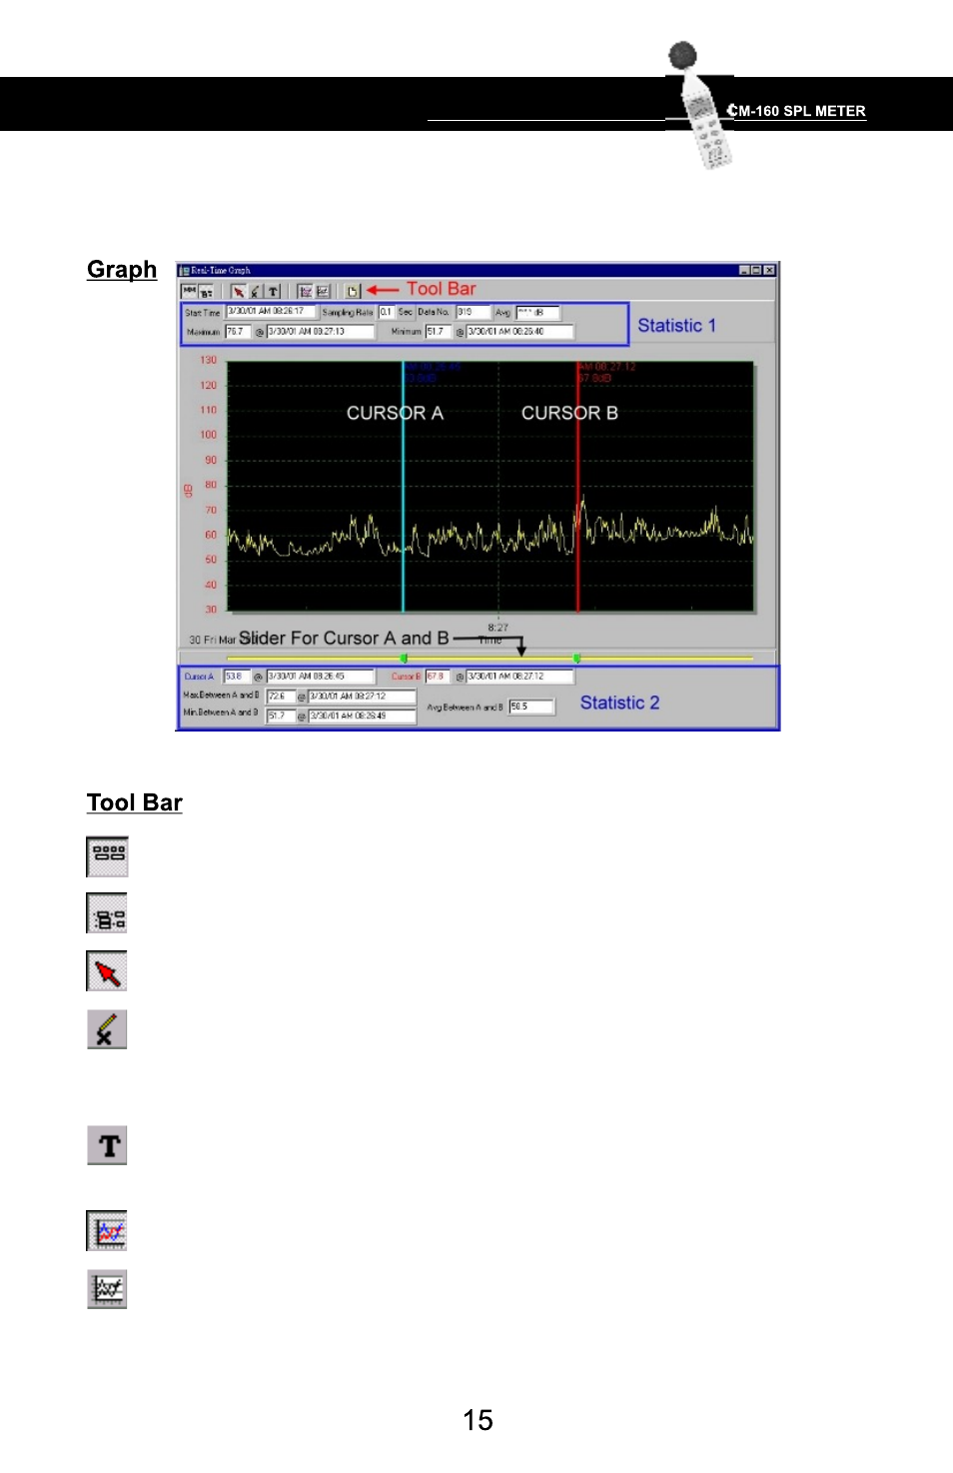This screenshot has width=953, height=1473.
Task: Click the 8:27 time axis label
Action: (x=497, y=628)
